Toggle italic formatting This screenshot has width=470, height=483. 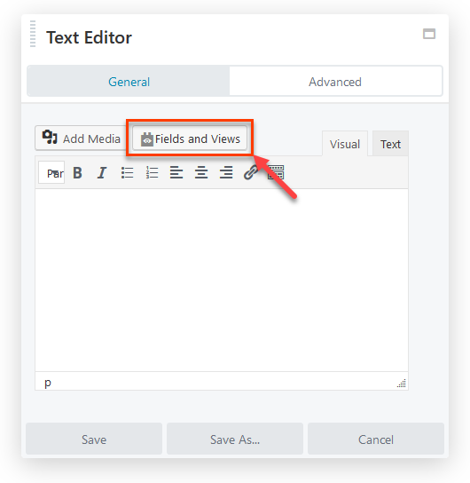(x=102, y=172)
